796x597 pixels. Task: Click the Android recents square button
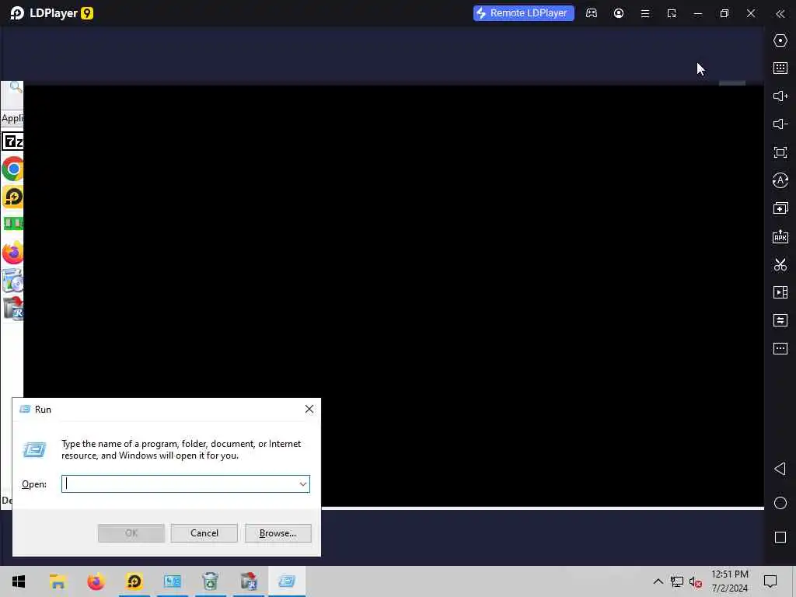click(x=780, y=537)
